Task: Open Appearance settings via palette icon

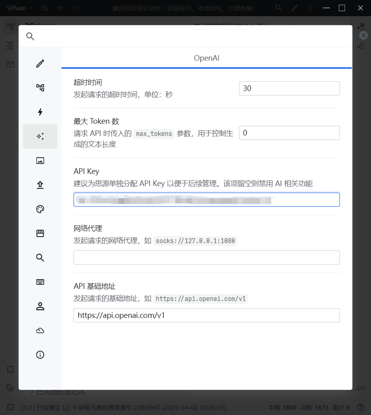Action: click(x=40, y=209)
